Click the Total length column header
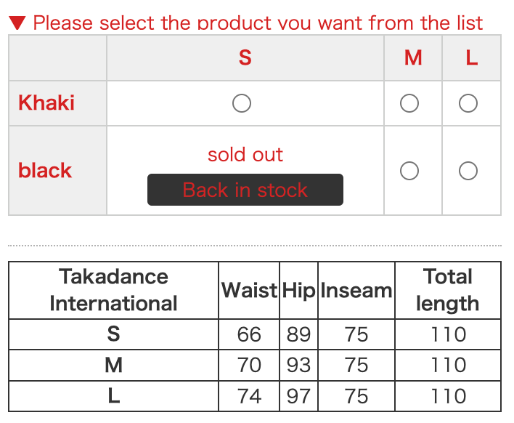 coord(448,290)
